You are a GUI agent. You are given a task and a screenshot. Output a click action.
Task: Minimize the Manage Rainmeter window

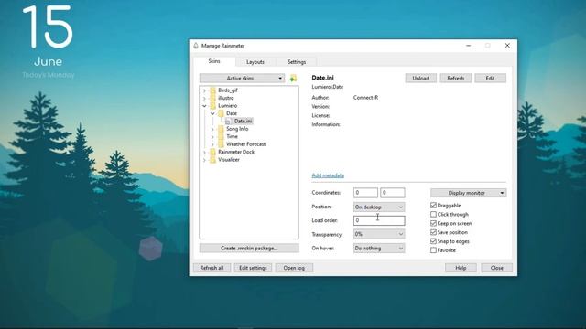pos(468,46)
